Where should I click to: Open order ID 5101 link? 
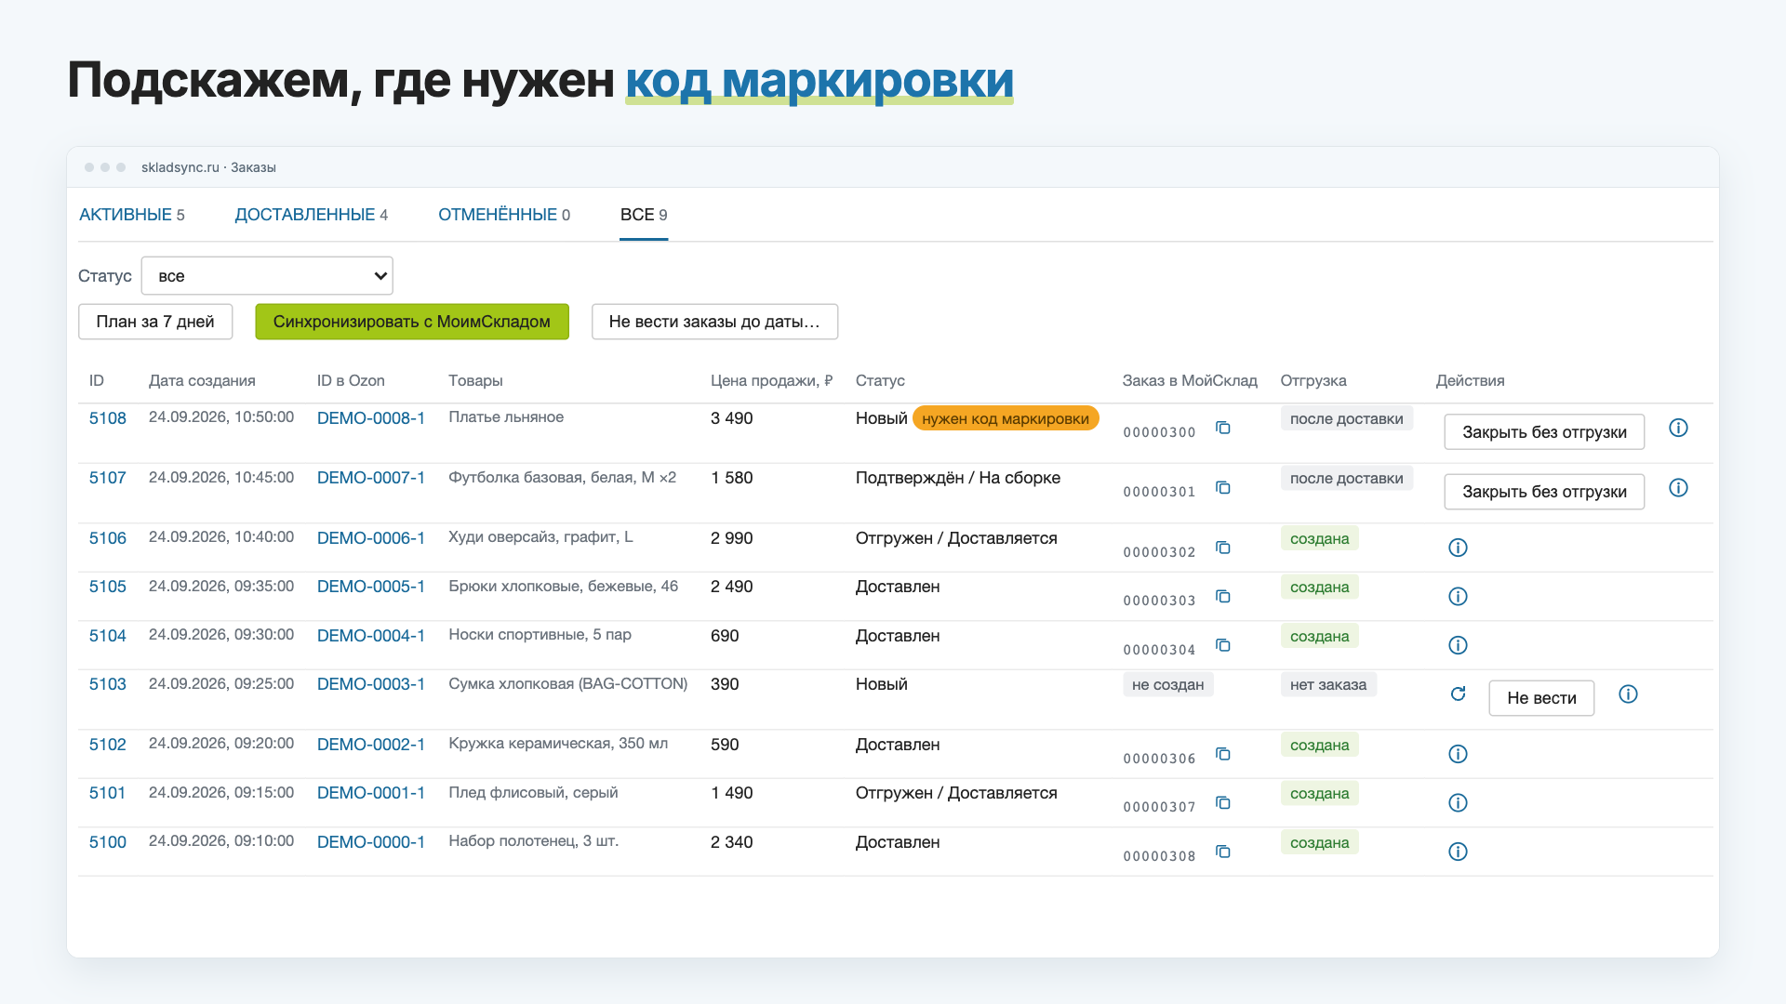(x=108, y=793)
